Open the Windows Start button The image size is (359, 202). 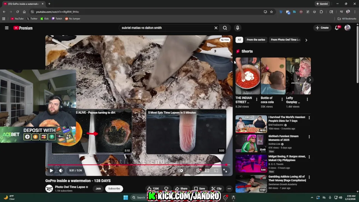click(126, 198)
